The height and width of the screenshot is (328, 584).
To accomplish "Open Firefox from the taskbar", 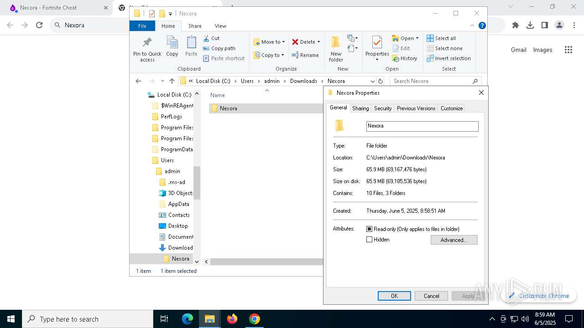I will pos(232,319).
